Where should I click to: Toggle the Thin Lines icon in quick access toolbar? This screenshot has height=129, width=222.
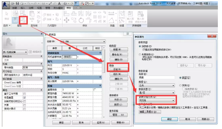[x=77, y=3]
